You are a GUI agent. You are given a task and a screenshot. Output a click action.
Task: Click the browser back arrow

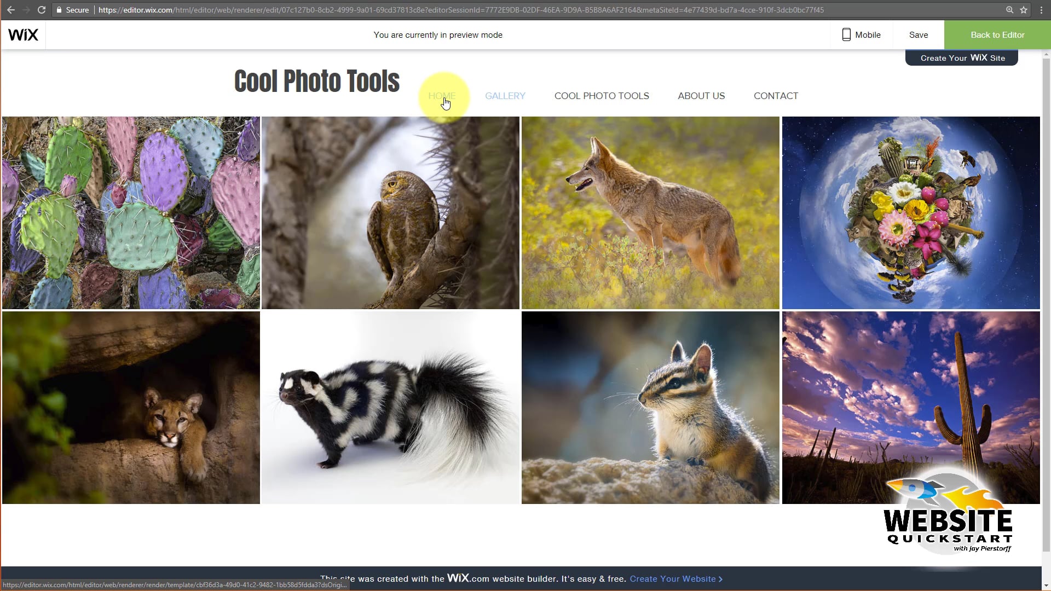pyautogui.click(x=10, y=10)
